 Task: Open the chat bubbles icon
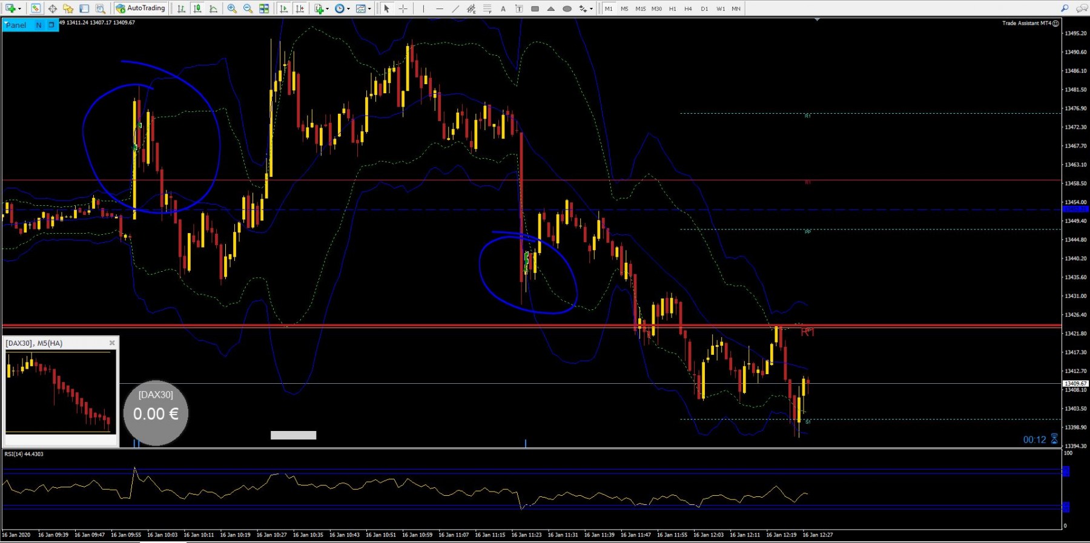1082,8
